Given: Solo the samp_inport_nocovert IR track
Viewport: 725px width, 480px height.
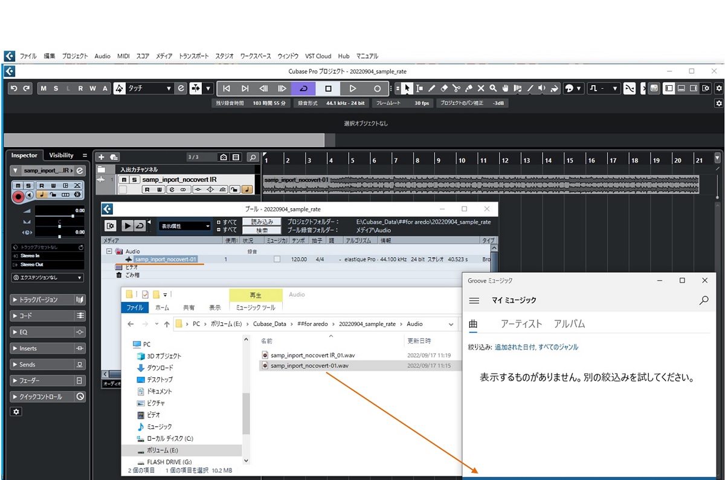Looking at the screenshot, I should tap(134, 179).
